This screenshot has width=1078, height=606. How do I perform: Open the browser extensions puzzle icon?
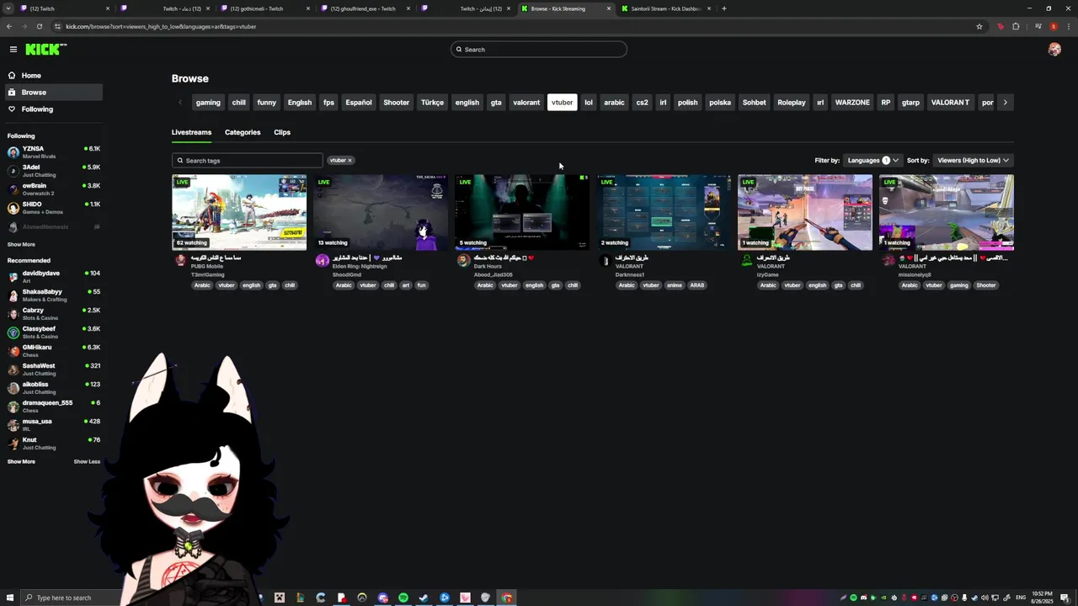pyautogui.click(x=1016, y=26)
